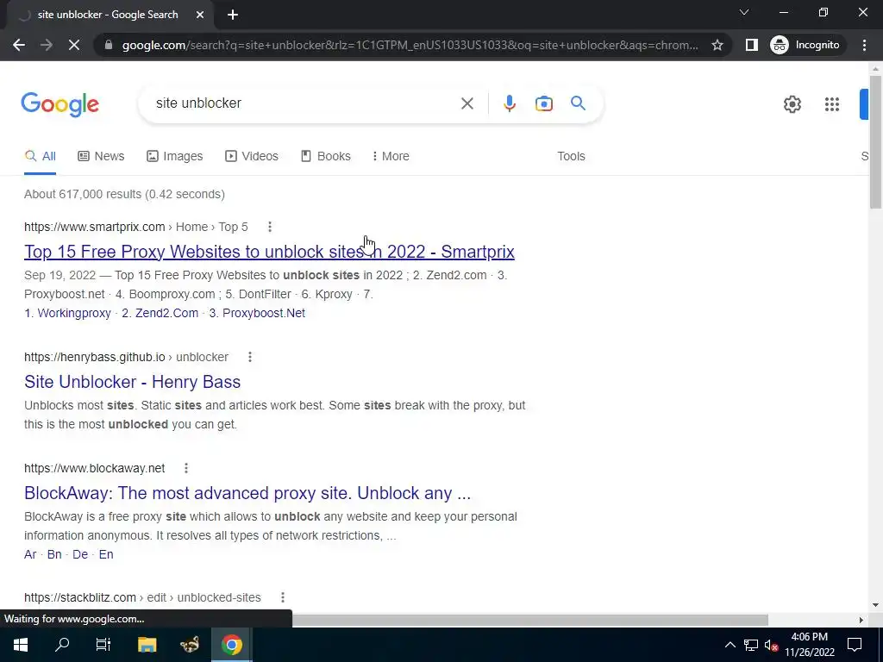Open the Chrome three-dot menu
The height and width of the screenshot is (662, 883).
pyautogui.click(x=864, y=45)
